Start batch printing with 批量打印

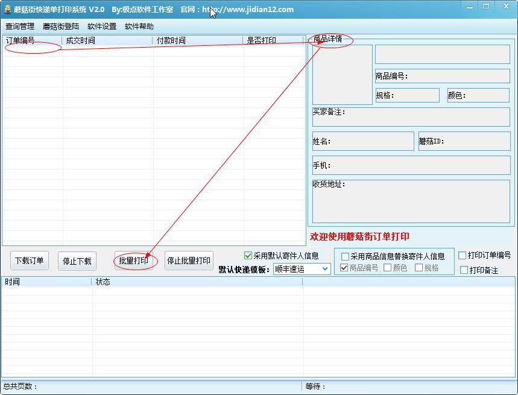133,261
